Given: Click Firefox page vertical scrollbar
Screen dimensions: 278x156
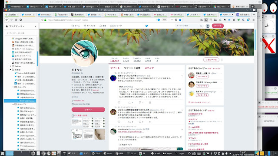Looking at the screenshot, I should [x=255, y=40].
